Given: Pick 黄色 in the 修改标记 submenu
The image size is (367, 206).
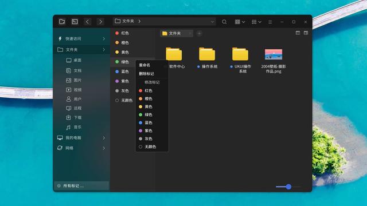Looking at the screenshot, I should pyautogui.click(x=152, y=106).
